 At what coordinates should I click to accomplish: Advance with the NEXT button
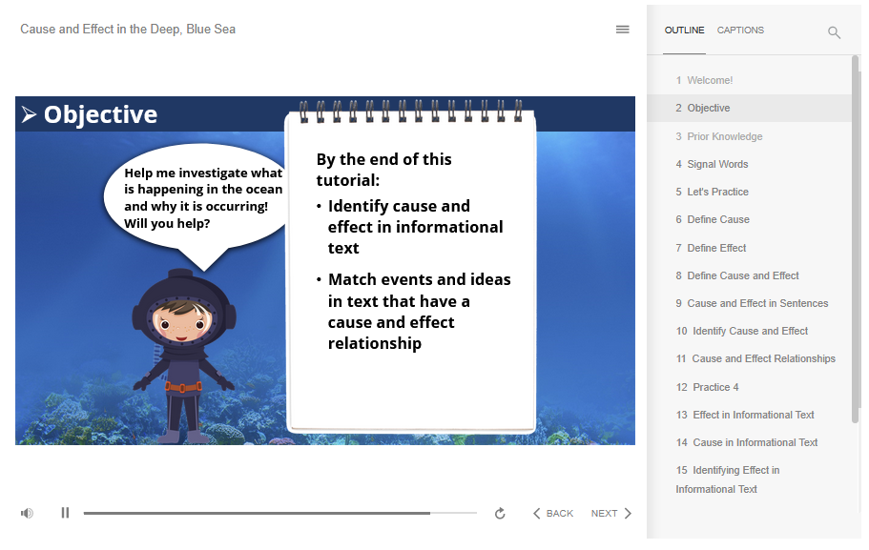click(611, 514)
